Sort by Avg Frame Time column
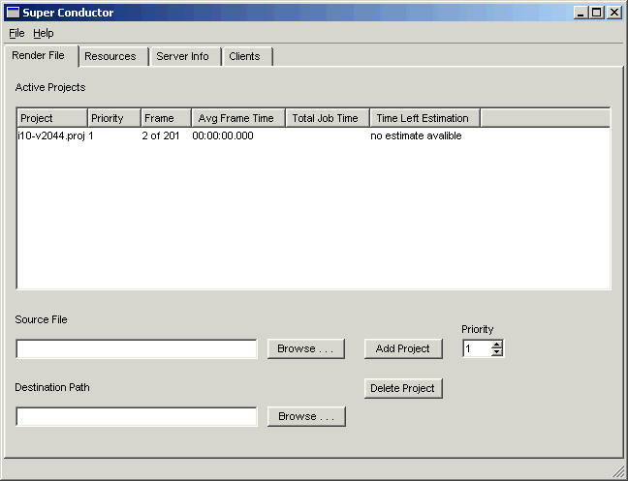This screenshot has width=628, height=481. tap(237, 118)
